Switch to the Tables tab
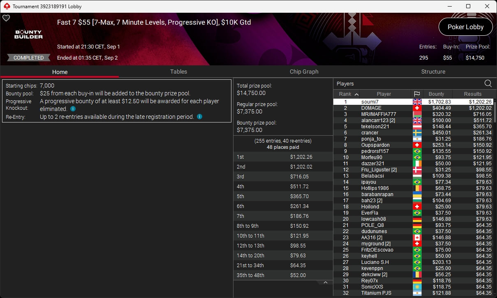The image size is (497, 298). coord(178,72)
